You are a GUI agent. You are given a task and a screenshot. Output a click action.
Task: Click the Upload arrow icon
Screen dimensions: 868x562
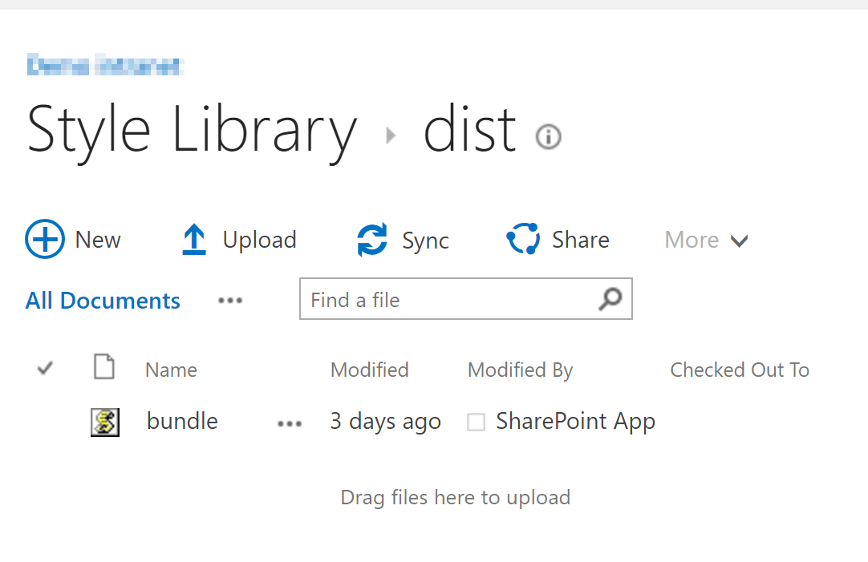click(x=194, y=239)
